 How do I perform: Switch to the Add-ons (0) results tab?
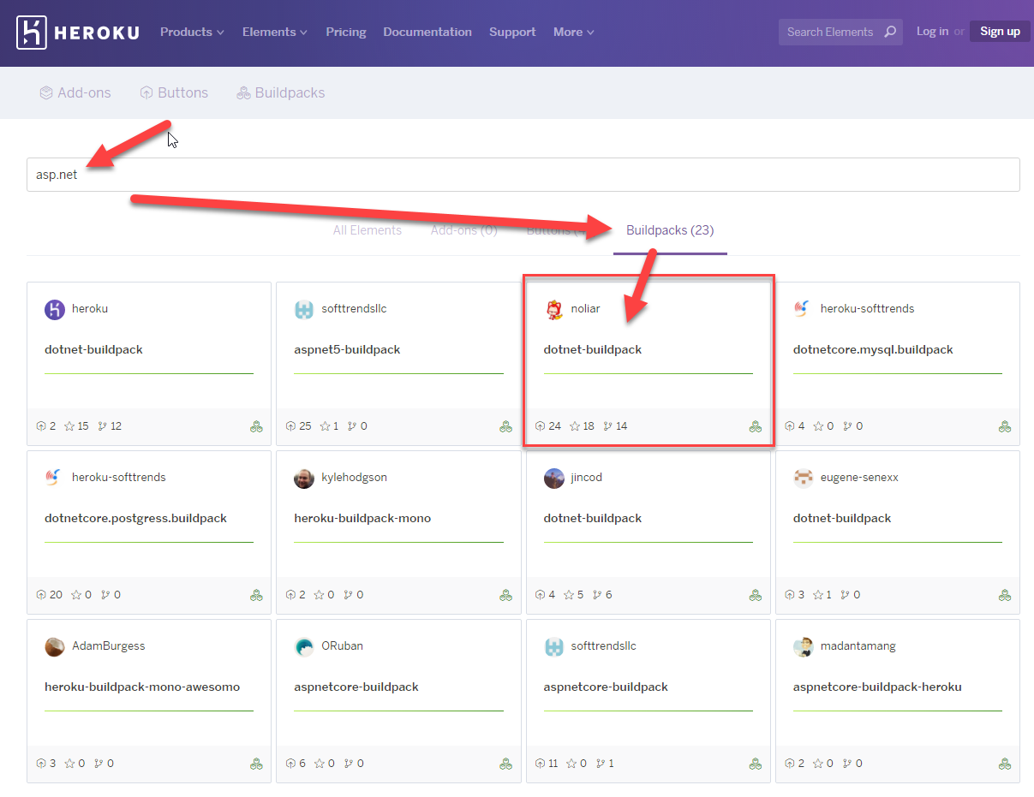(464, 230)
